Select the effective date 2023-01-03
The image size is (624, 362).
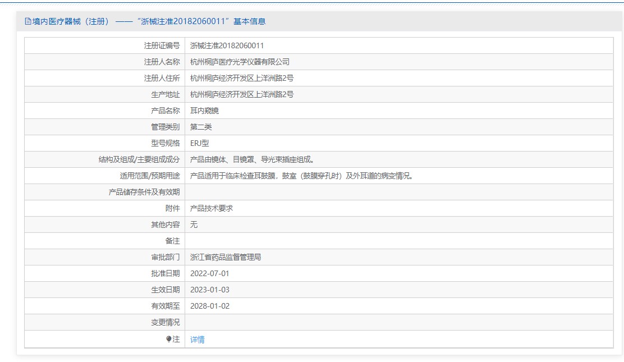pos(210,290)
